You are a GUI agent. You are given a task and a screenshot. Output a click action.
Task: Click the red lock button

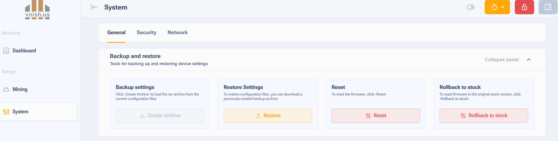click(524, 7)
